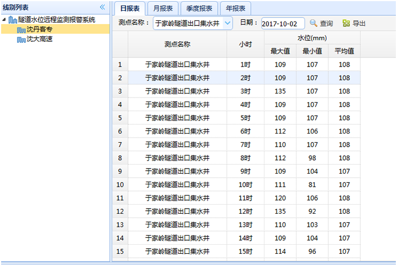Viewport: 397px width, 265px height.
Task: Click the root system building icon
Action: pos(12,20)
